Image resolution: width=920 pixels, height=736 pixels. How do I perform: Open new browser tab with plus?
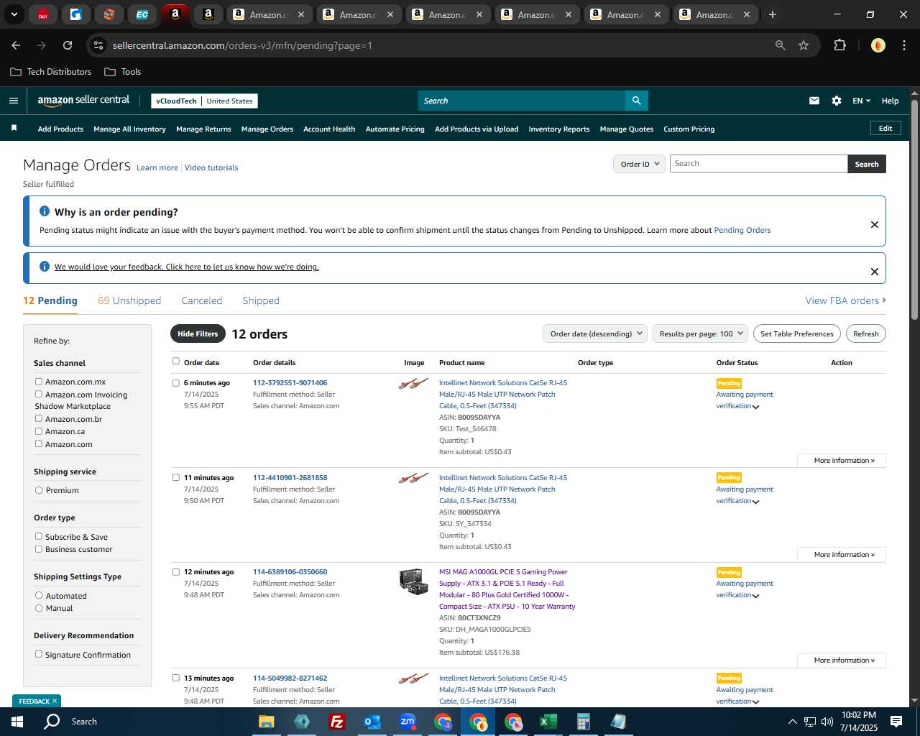(x=773, y=14)
